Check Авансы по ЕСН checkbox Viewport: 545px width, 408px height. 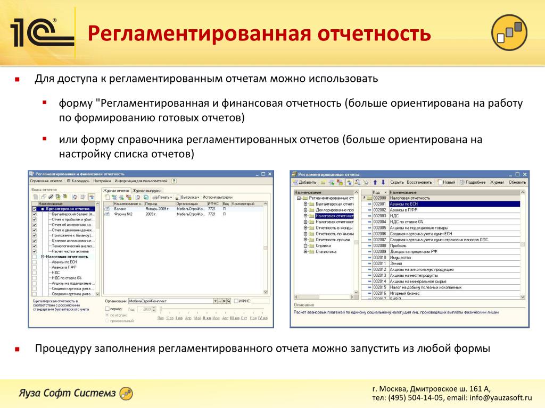point(34,262)
